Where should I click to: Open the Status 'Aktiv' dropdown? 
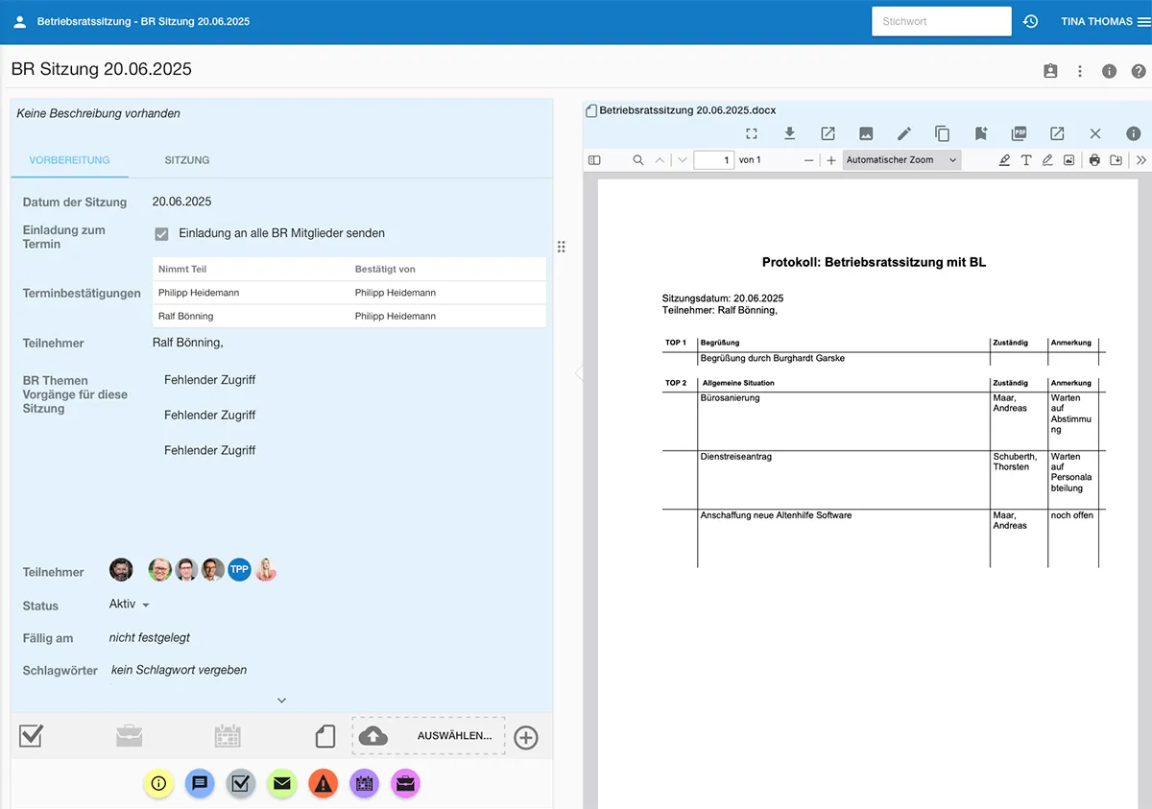pos(130,605)
